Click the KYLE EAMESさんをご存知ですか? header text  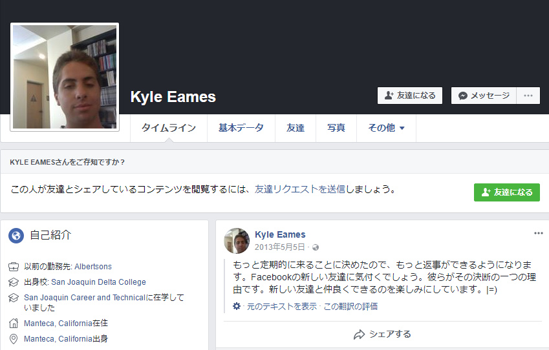click(67, 162)
